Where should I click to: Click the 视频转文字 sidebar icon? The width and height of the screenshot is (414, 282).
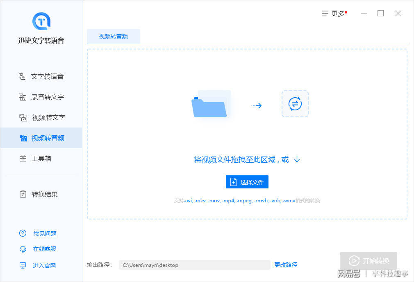coord(23,117)
